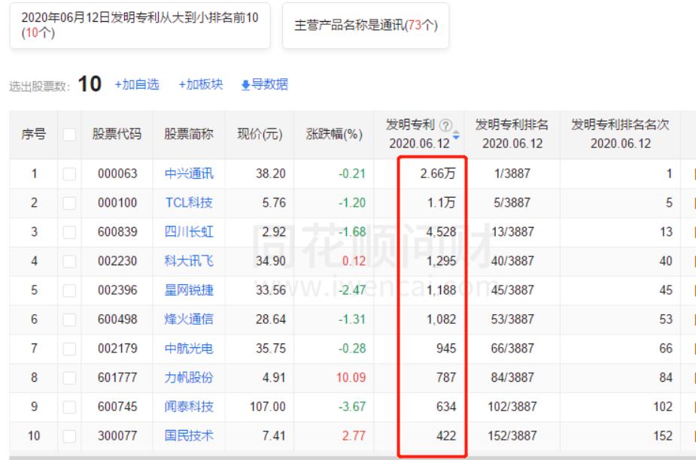The width and height of the screenshot is (696, 460).
Task: Click the 2.66万 patent count cell
Action: [x=438, y=174]
